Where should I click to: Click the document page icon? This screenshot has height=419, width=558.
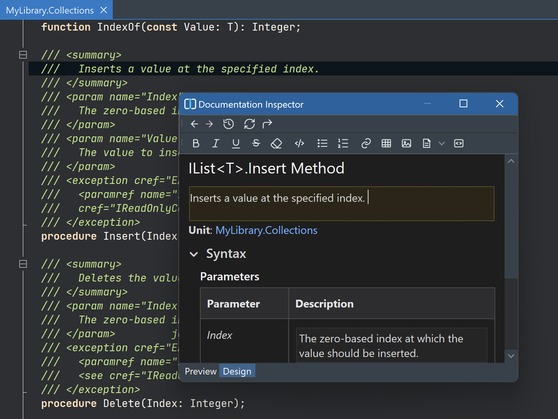(x=427, y=144)
